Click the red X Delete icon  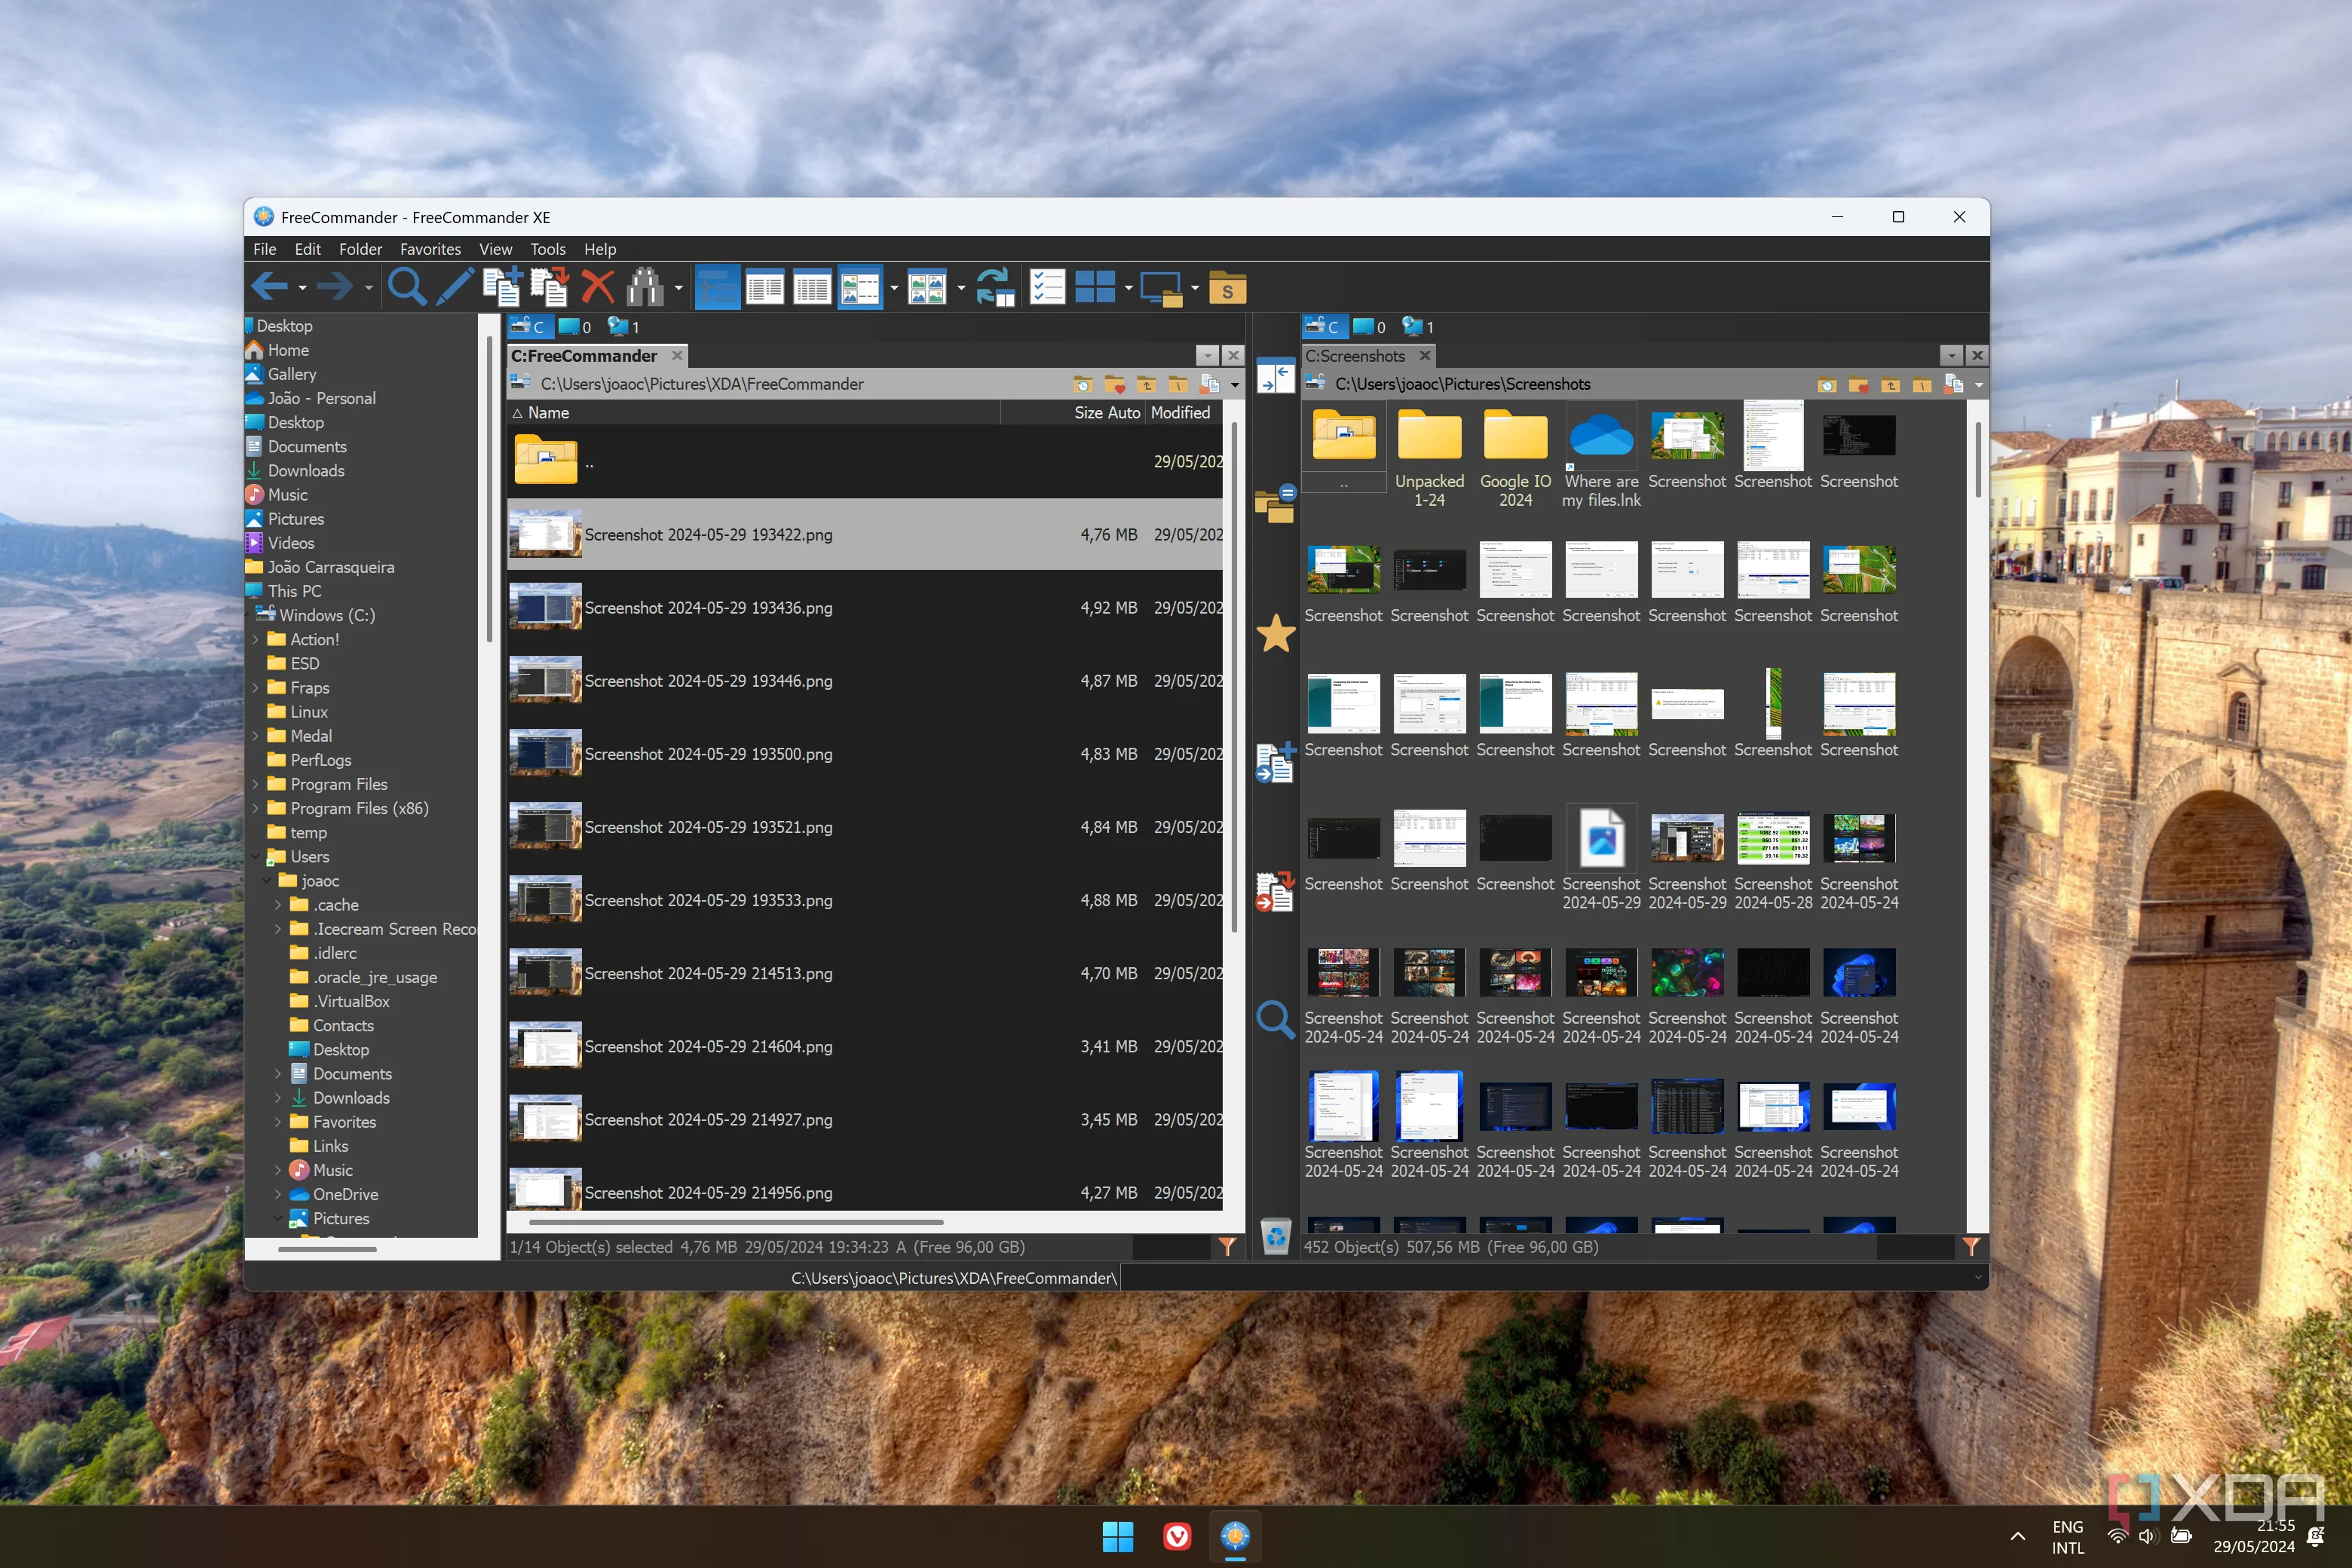[597, 288]
